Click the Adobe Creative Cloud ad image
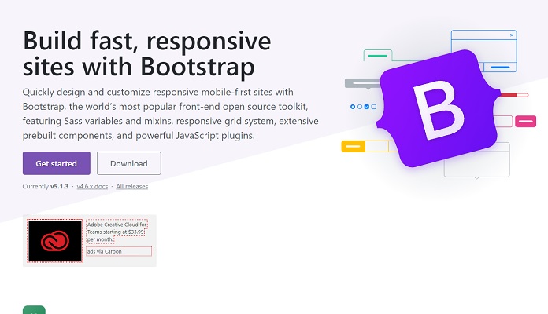The width and height of the screenshot is (548, 314). (55, 240)
